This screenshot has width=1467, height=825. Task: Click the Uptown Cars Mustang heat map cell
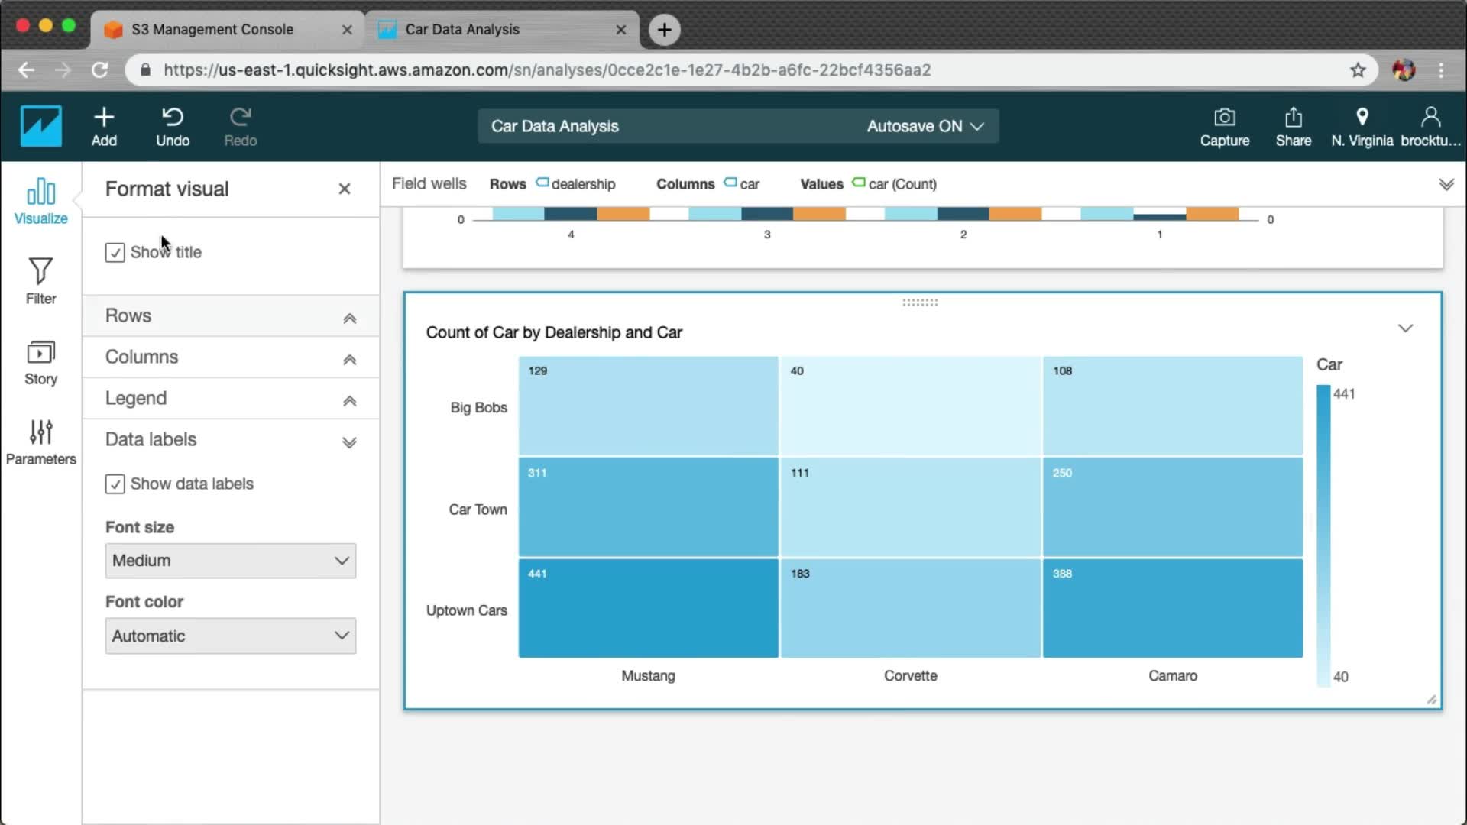(648, 609)
